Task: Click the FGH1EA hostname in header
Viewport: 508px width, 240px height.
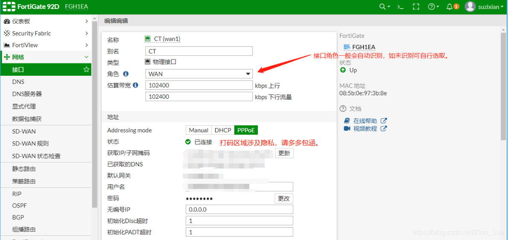Action: pos(76,6)
